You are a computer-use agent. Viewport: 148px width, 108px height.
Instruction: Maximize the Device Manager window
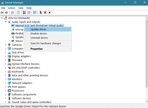pos(135,2)
